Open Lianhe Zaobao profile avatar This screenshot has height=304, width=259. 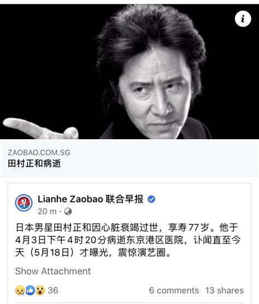pos(23,203)
